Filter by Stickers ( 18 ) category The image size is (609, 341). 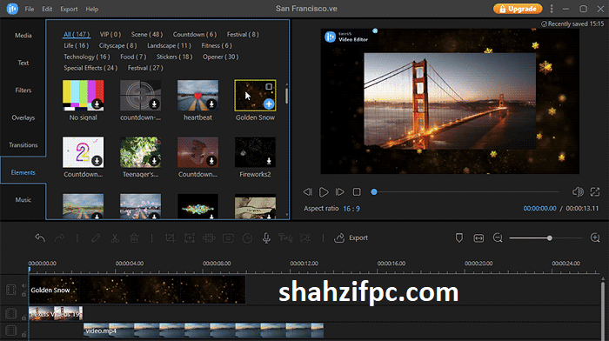[174, 57]
